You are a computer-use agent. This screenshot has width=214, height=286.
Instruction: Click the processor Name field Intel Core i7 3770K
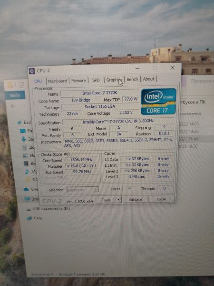click(100, 93)
